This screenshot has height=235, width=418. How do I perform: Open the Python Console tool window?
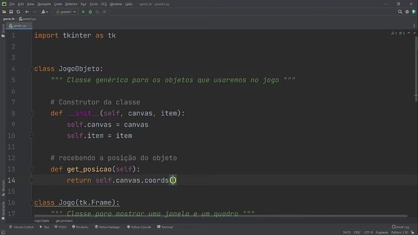139,227
